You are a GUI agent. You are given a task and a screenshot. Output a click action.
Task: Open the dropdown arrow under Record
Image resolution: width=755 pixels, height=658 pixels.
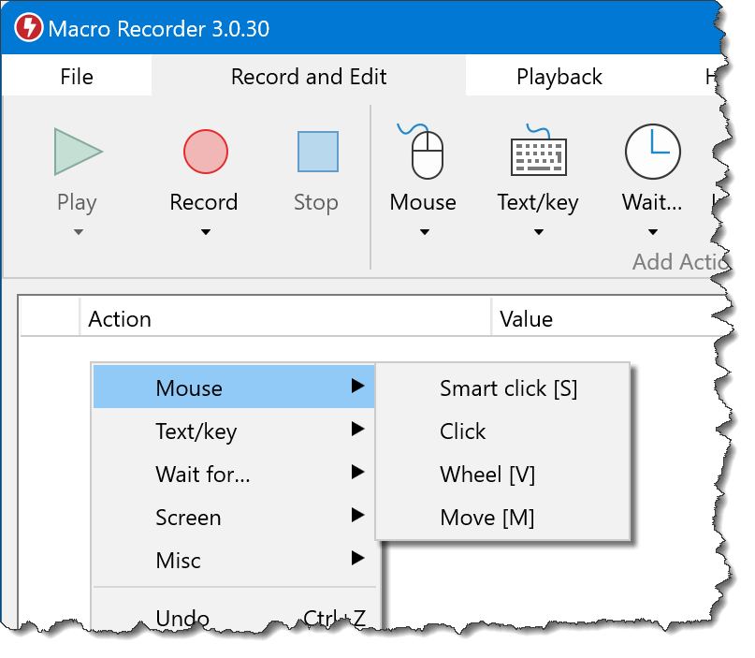tap(204, 232)
